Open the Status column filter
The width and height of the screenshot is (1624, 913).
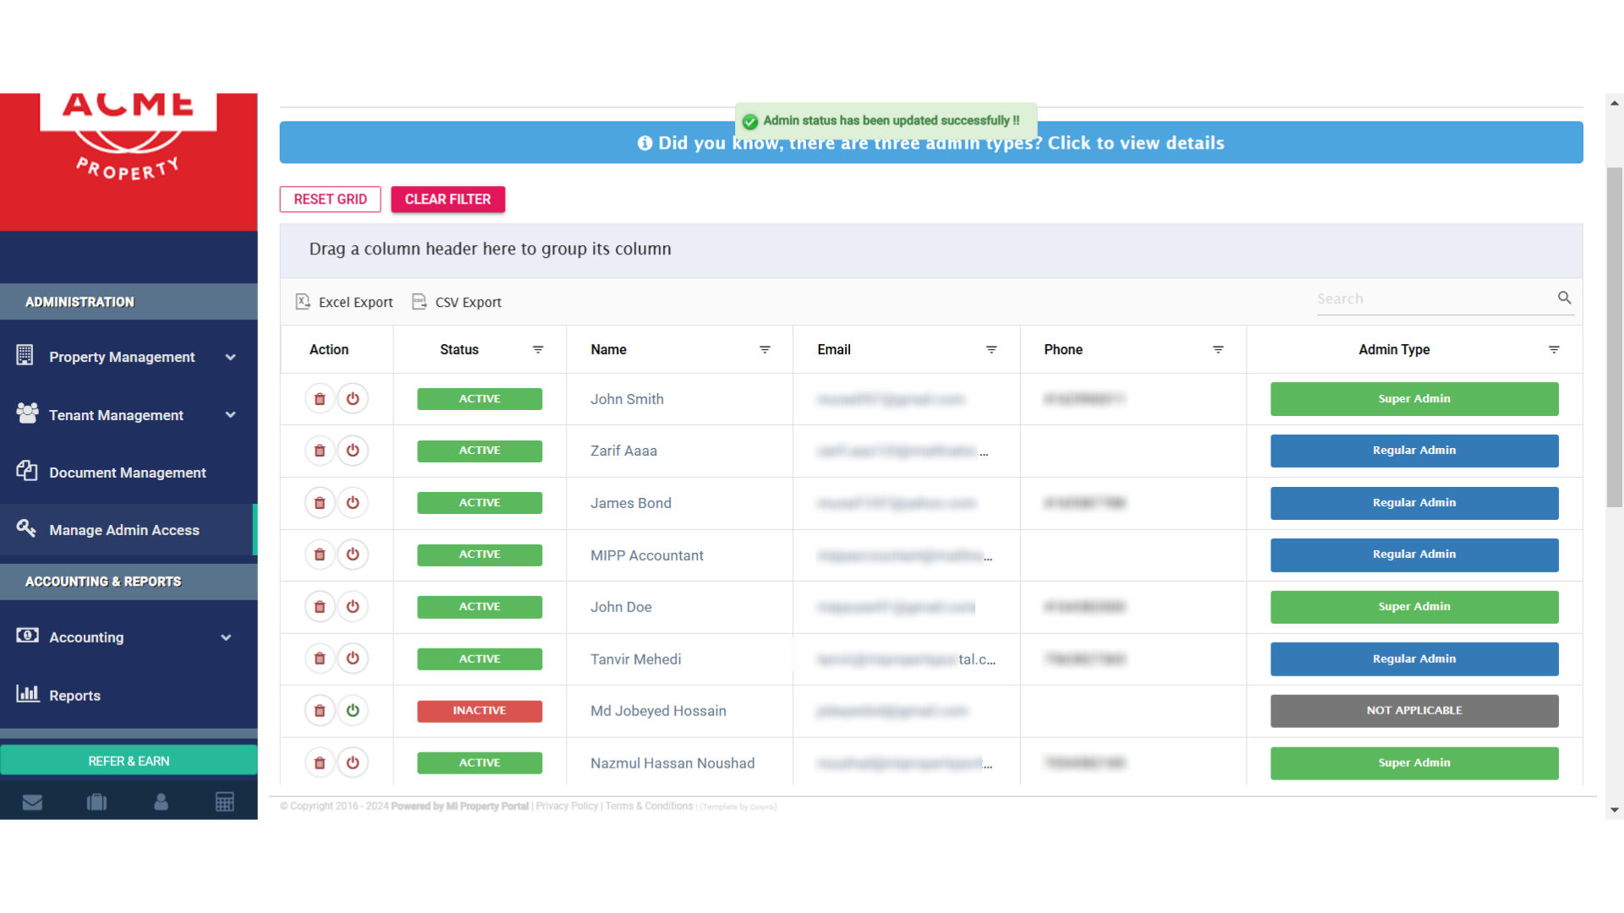pos(538,350)
